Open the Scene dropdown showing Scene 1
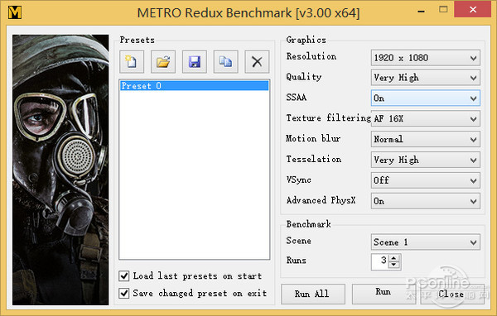Screen dimensions: 497x316 click(426, 242)
